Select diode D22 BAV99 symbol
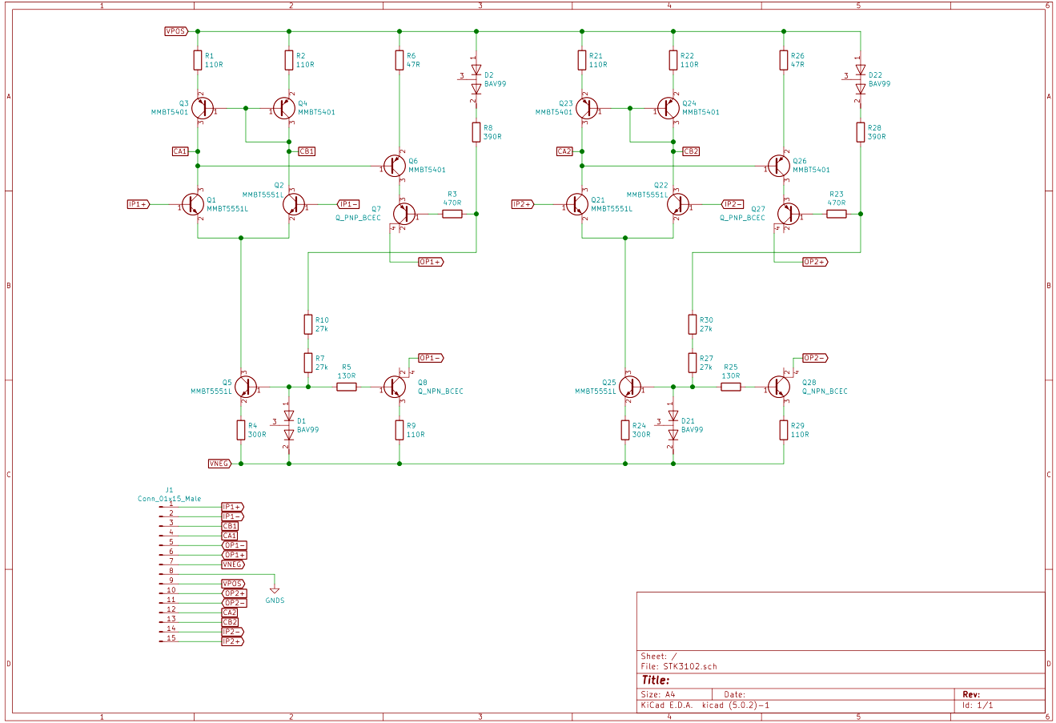Screen dimensions: 1056x723 point(860,79)
